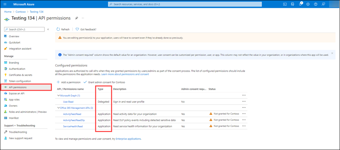340x150 pixels.
Task: Click the ServiceHealth.Read permission link
Action: (73, 126)
